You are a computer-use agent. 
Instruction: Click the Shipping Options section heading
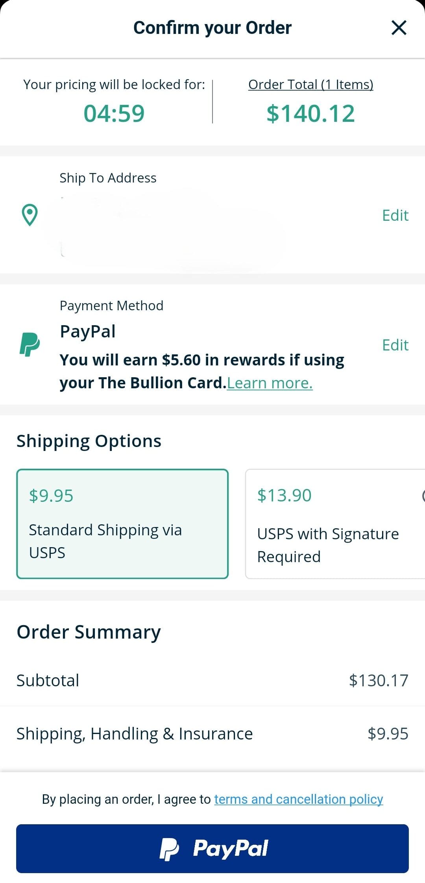pos(89,440)
